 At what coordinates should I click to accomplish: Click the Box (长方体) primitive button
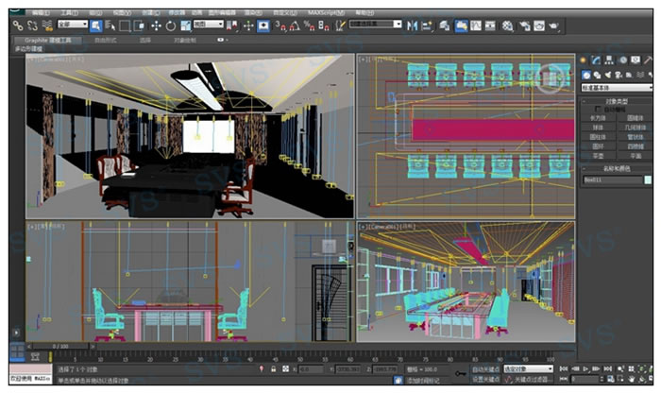(598, 118)
